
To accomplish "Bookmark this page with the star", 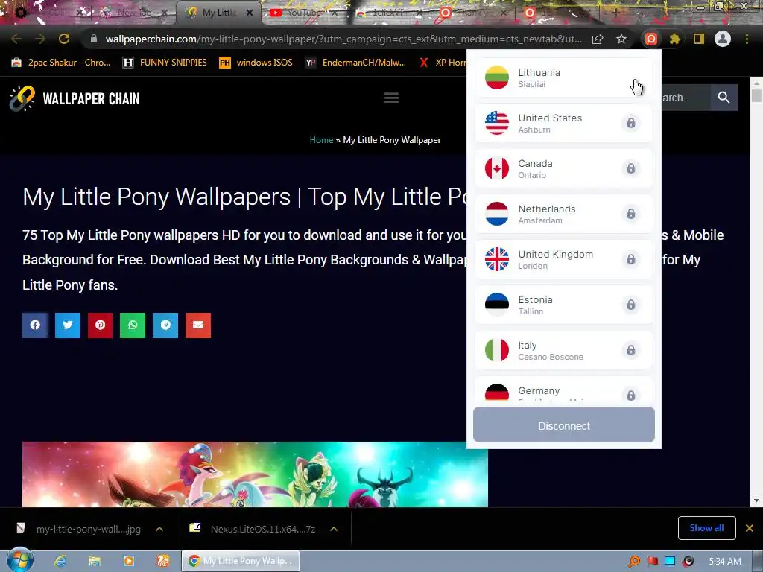I will pyautogui.click(x=621, y=39).
